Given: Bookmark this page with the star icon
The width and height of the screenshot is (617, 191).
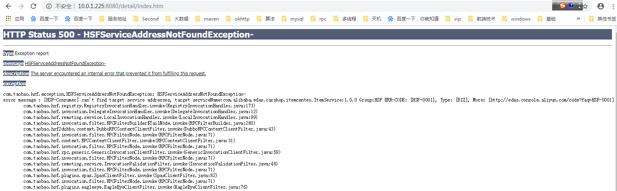Looking at the screenshot, I should coord(585,6).
